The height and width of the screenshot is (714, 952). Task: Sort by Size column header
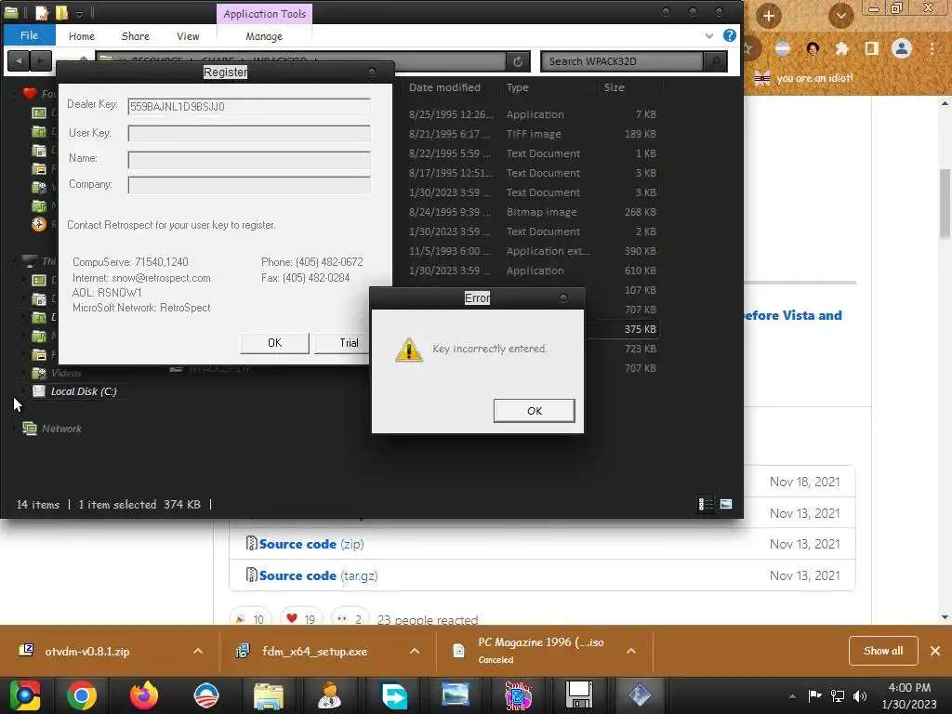coord(614,87)
